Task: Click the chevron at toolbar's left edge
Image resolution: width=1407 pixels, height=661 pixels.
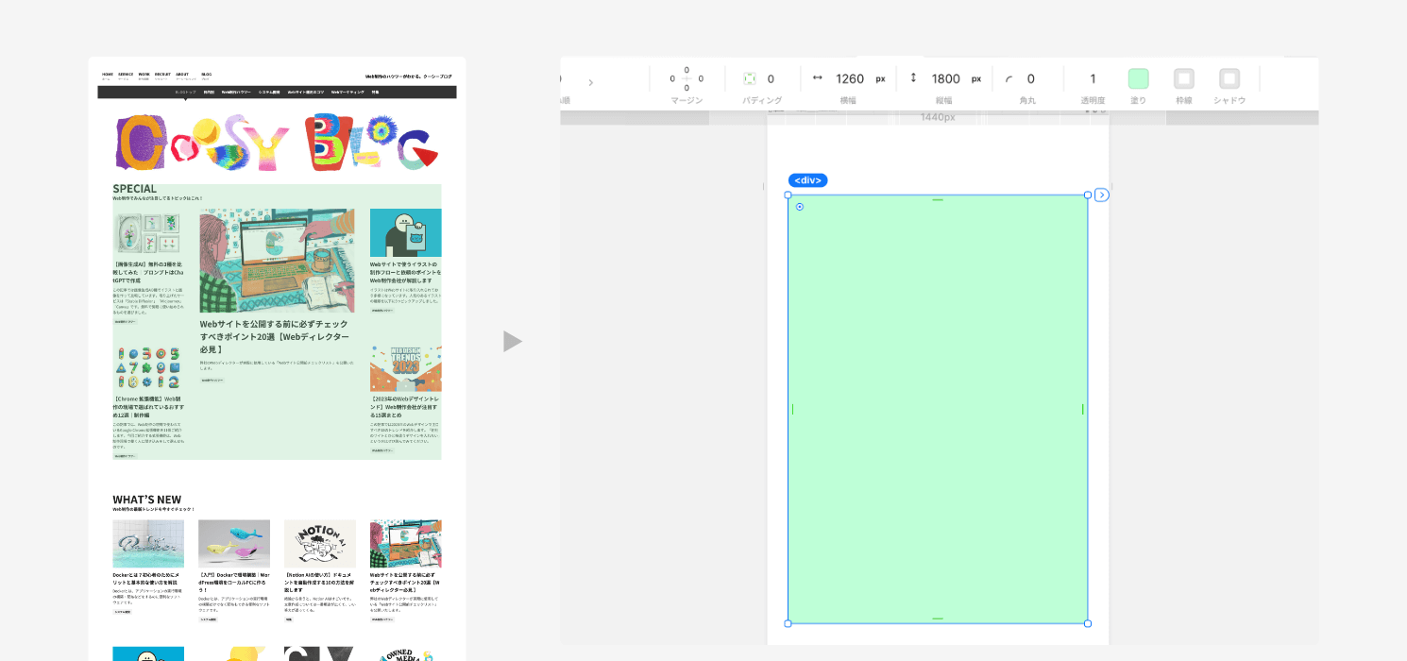Action: coord(591,82)
